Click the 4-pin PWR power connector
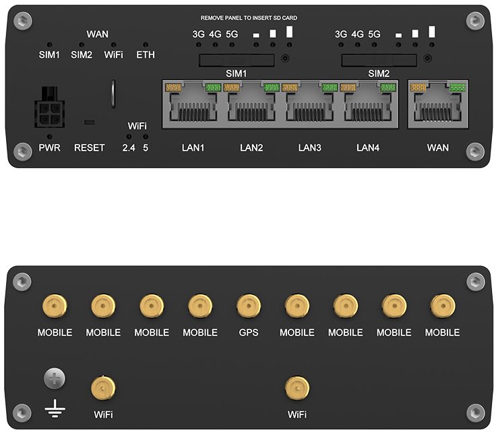 [x=51, y=108]
